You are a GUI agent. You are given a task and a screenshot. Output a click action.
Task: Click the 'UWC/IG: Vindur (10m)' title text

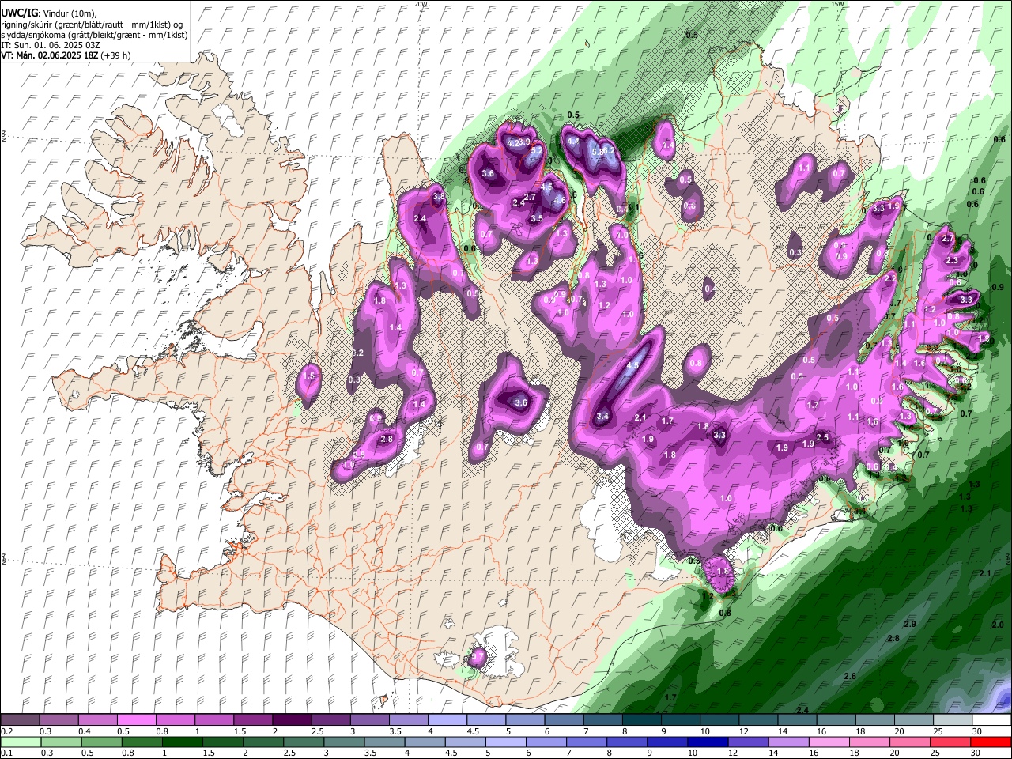coord(48,13)
